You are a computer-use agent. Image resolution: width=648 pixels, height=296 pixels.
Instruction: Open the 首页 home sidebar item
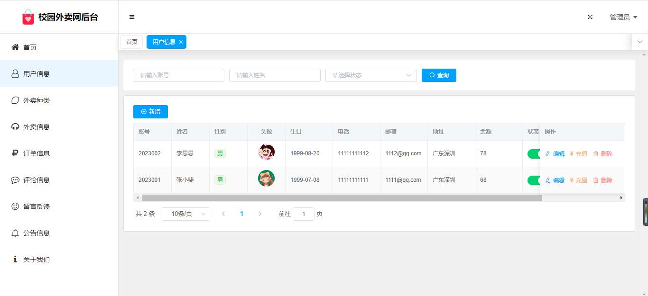pyautogui.click(x=30, y=47)
